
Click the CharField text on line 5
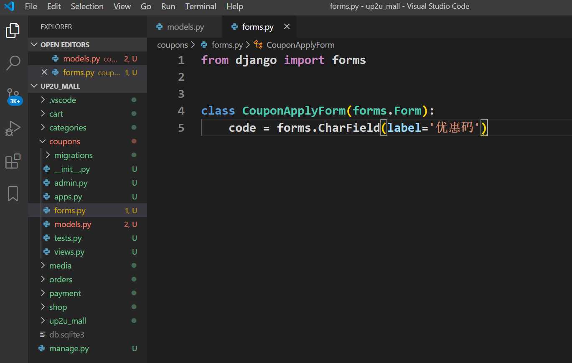[349, 128]
